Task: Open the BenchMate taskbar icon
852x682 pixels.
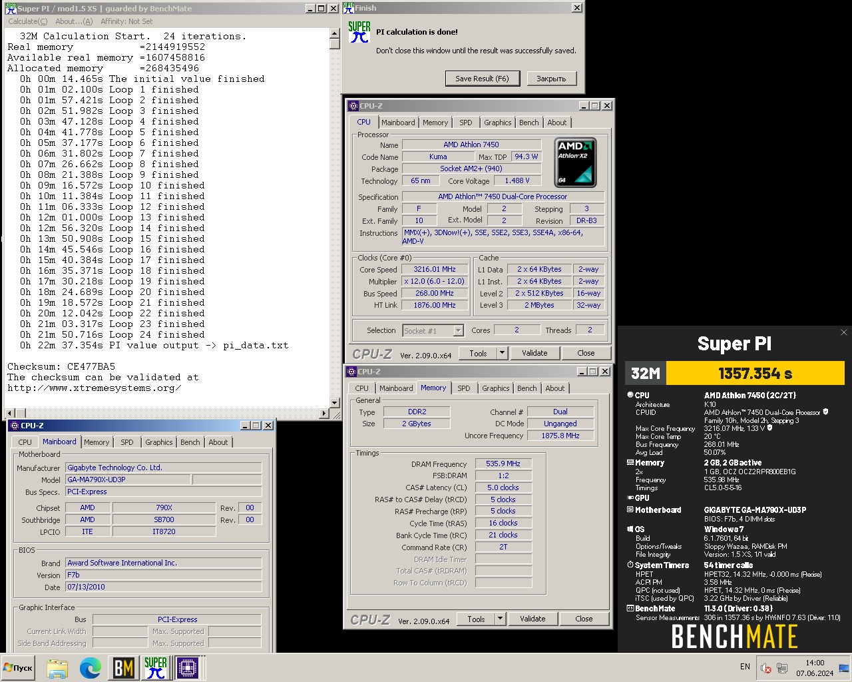Action: 123,667
